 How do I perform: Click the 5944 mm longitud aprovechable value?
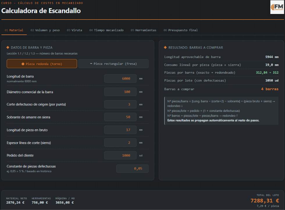pyautogui.click(x=272, y=57)
